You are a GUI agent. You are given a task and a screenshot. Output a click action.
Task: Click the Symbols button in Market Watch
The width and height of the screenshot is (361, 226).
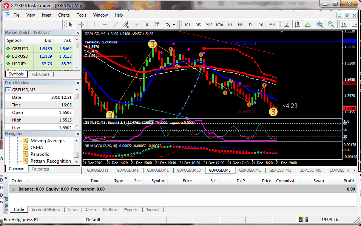pos(16,74)
